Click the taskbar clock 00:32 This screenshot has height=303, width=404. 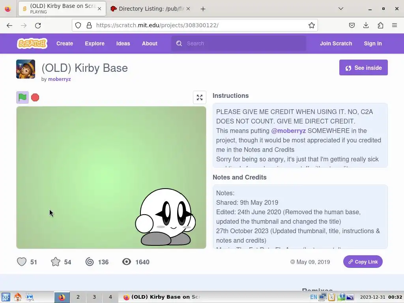pyautogui.click(x=381, y=297)
